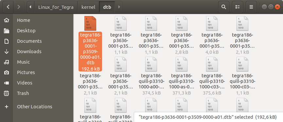Click the search magnifier icon
The height and width of the screenshot is (122, 283).
tap(224, 7)
